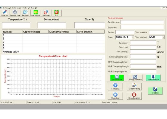Viewport: 167px width, 119px height.
Task: Click the MVR Sampling Length field
Action: coord(143,66)
